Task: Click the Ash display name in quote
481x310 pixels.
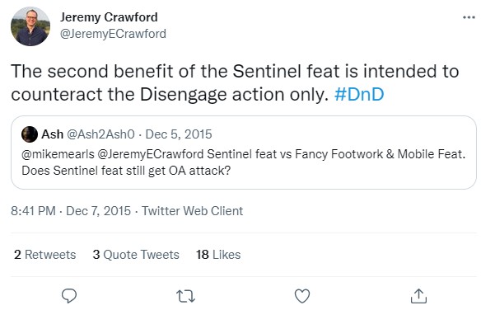Action: (53, 134)
